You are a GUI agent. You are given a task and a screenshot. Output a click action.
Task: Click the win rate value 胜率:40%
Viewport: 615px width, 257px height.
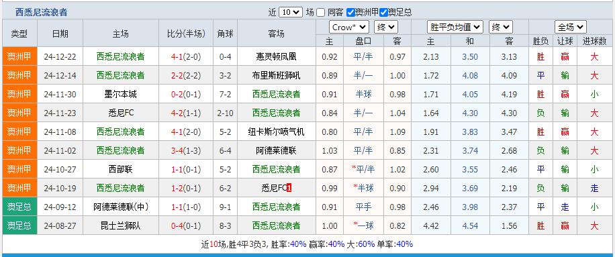tap(290, 244)
